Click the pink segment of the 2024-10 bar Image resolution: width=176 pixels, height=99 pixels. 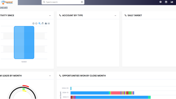116,93
